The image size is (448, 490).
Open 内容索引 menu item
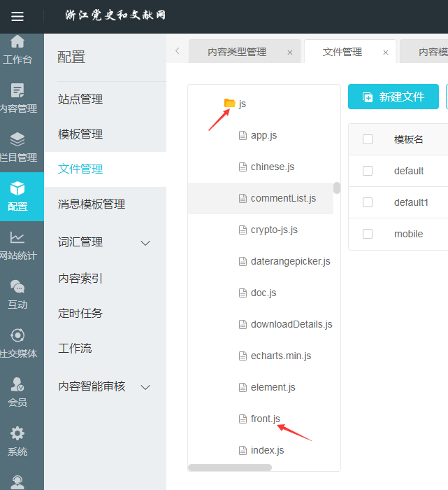[x=80, y=278]
